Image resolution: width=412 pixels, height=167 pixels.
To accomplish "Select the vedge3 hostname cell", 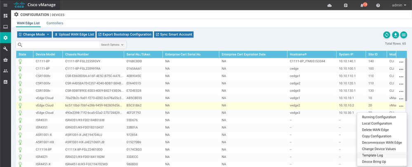I will click(x=295, y=113).
